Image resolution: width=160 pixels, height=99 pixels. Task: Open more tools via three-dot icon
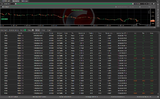click(x=158, y=26)
